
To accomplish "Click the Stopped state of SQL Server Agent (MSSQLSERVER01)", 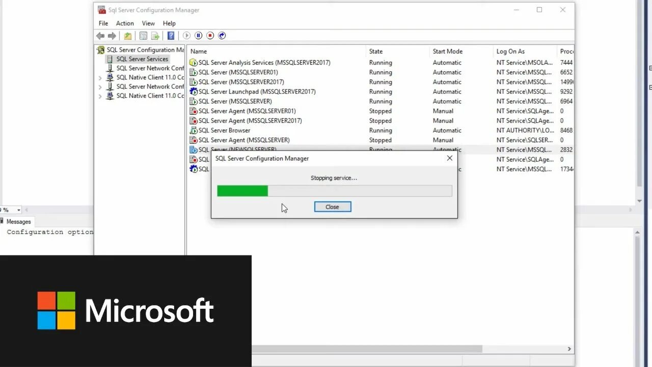I will pyautogui.click(x=381, y=111).
